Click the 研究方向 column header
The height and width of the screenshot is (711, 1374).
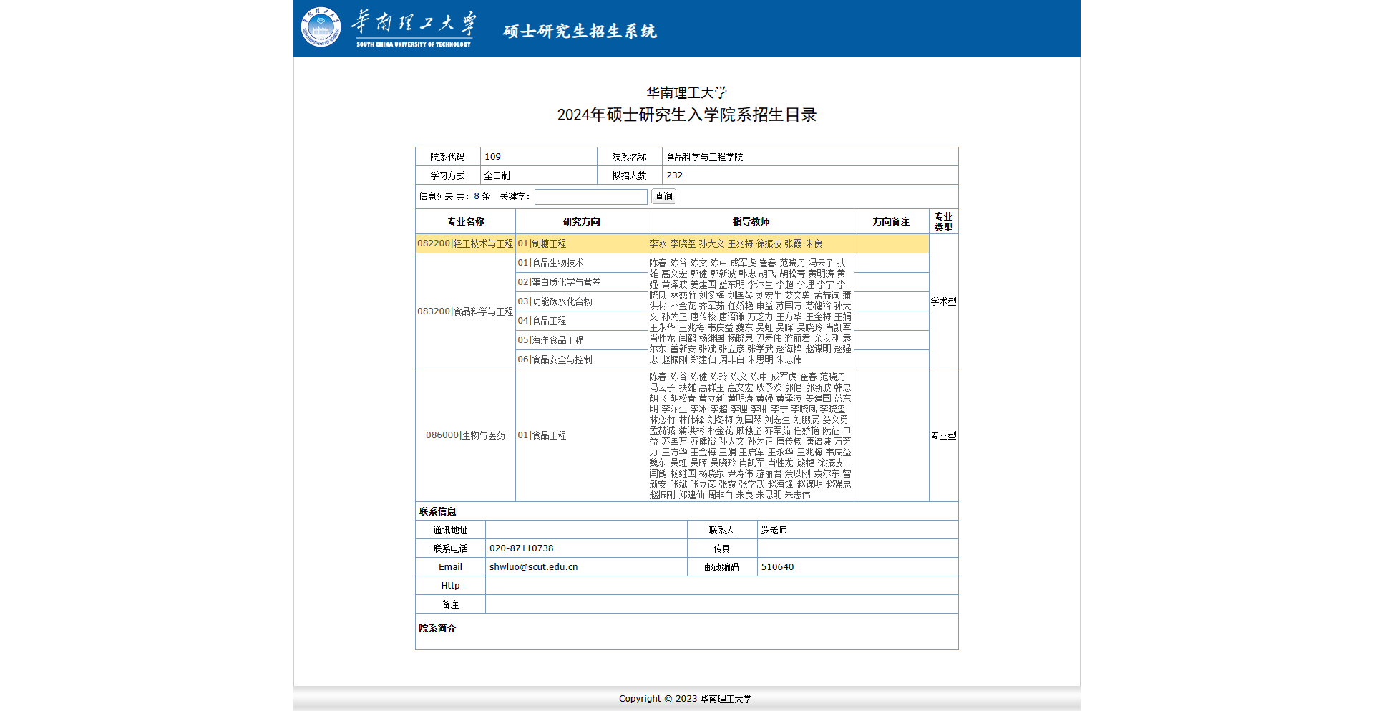[x=581, y=221]
